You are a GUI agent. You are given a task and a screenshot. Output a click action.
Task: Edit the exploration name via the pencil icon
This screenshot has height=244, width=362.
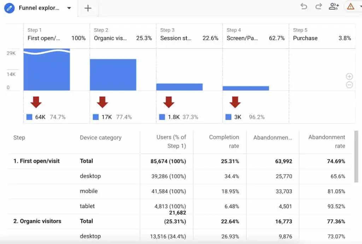[x=9, y=8]
